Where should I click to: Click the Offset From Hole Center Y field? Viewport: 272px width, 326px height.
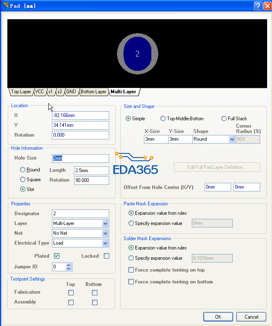[247, 187]
